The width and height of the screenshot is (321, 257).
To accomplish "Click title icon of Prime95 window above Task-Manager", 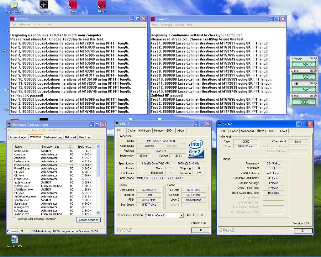I will click(x=12, y=19).
